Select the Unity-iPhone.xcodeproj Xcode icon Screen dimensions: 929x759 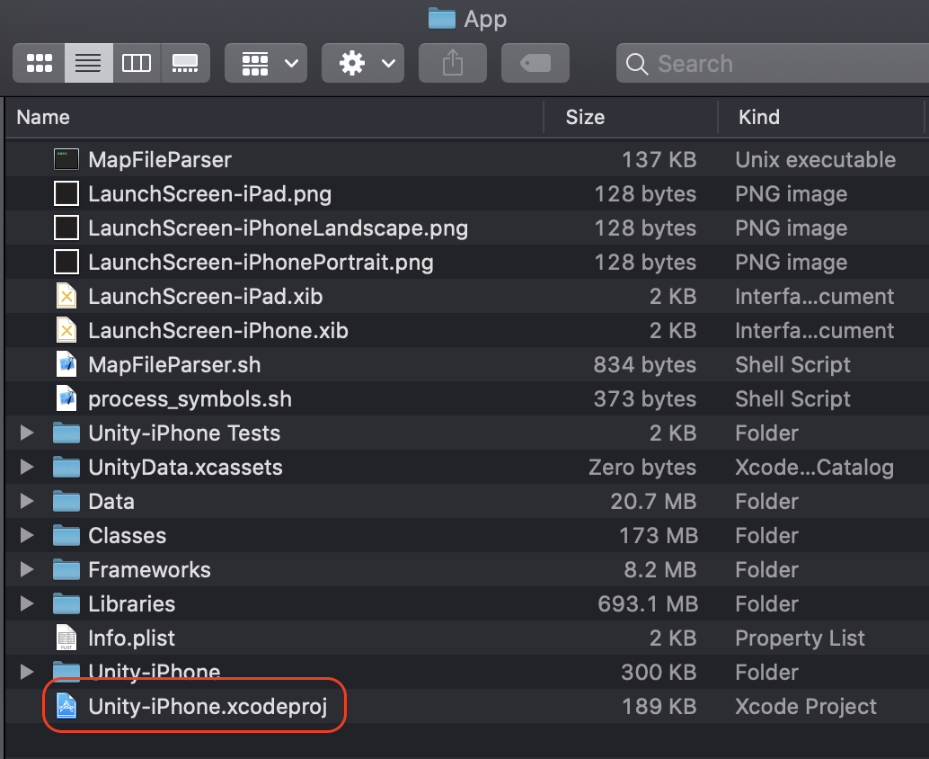pyautogui.click(x=66, y=706)
